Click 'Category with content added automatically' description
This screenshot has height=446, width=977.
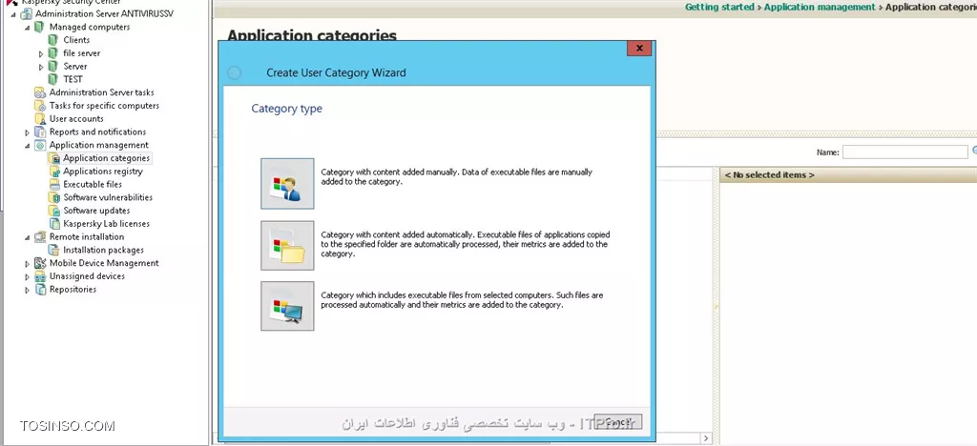point(466,245)
